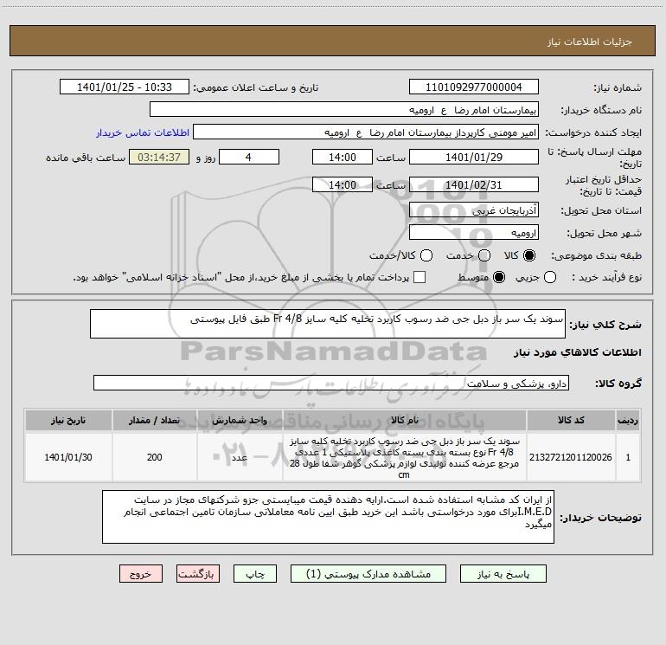Click the request creator field امیر مومنی

click(366, 132)
